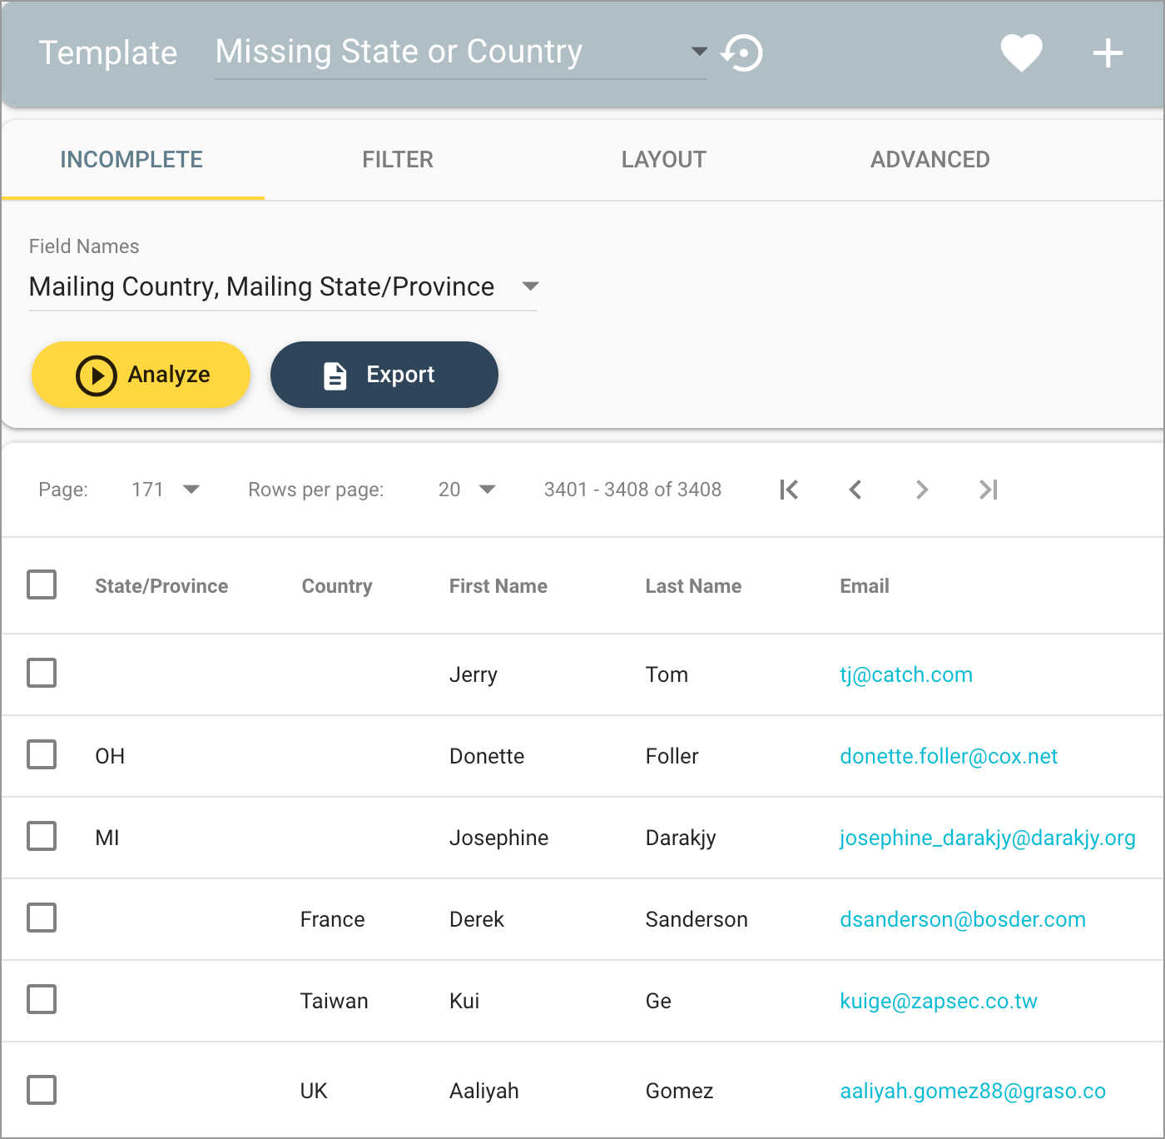The height and width of the screenshot is (1139, 1165).
Task: Go to next page of results
Action: [x=921, y=490]
